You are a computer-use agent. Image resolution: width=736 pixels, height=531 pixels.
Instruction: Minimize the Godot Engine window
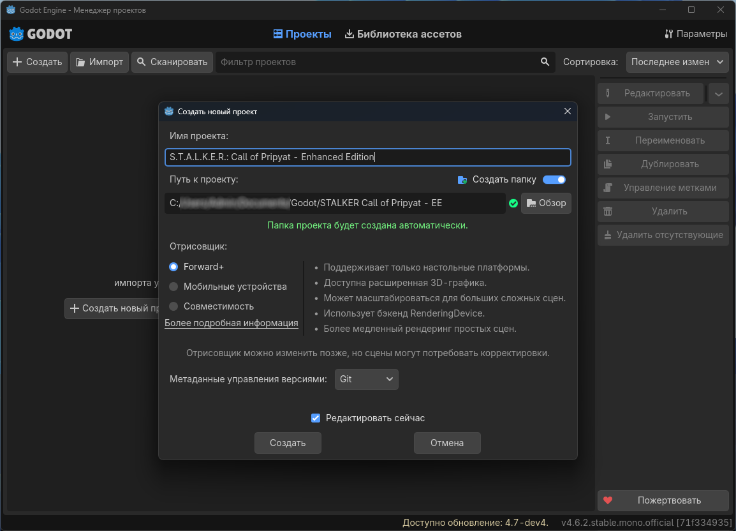pos(663,10)
